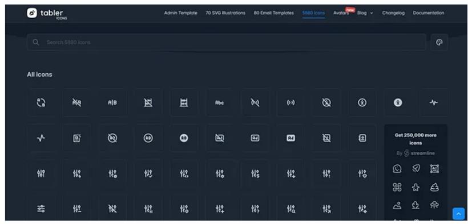Select the activity pulse line icon
The height and width of the screenshot is (224, 468).
[41, 138]
